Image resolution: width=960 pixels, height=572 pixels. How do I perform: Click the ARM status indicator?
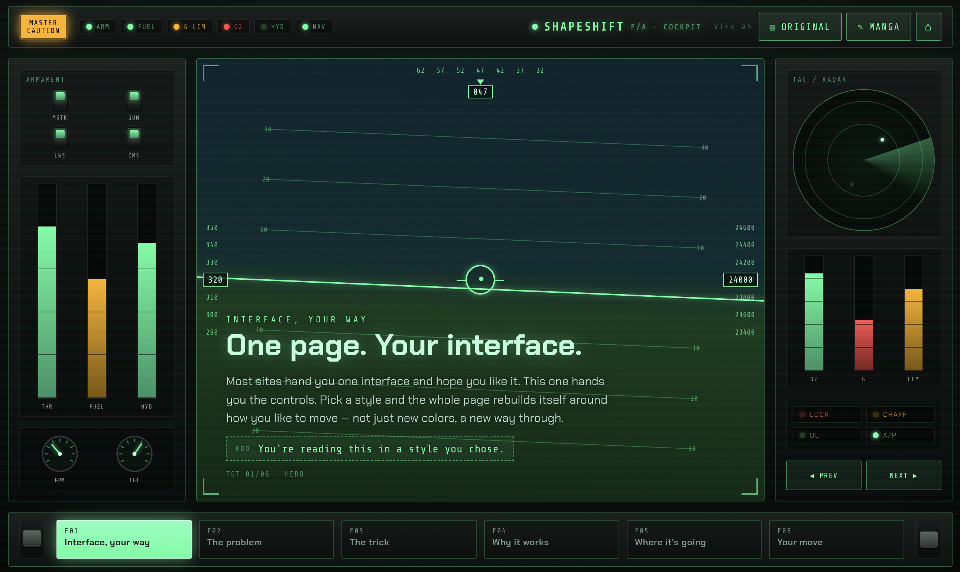coord(98,27)
